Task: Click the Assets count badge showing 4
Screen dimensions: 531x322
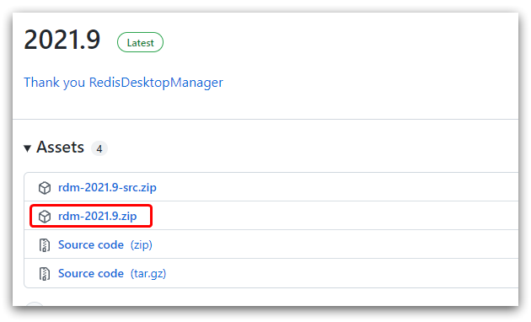Action: pos(99,148)
